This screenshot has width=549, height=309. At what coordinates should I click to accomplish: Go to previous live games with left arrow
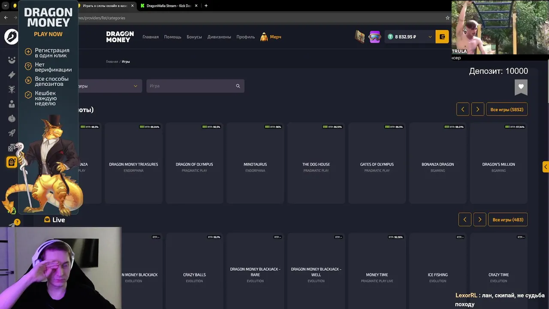465,220
